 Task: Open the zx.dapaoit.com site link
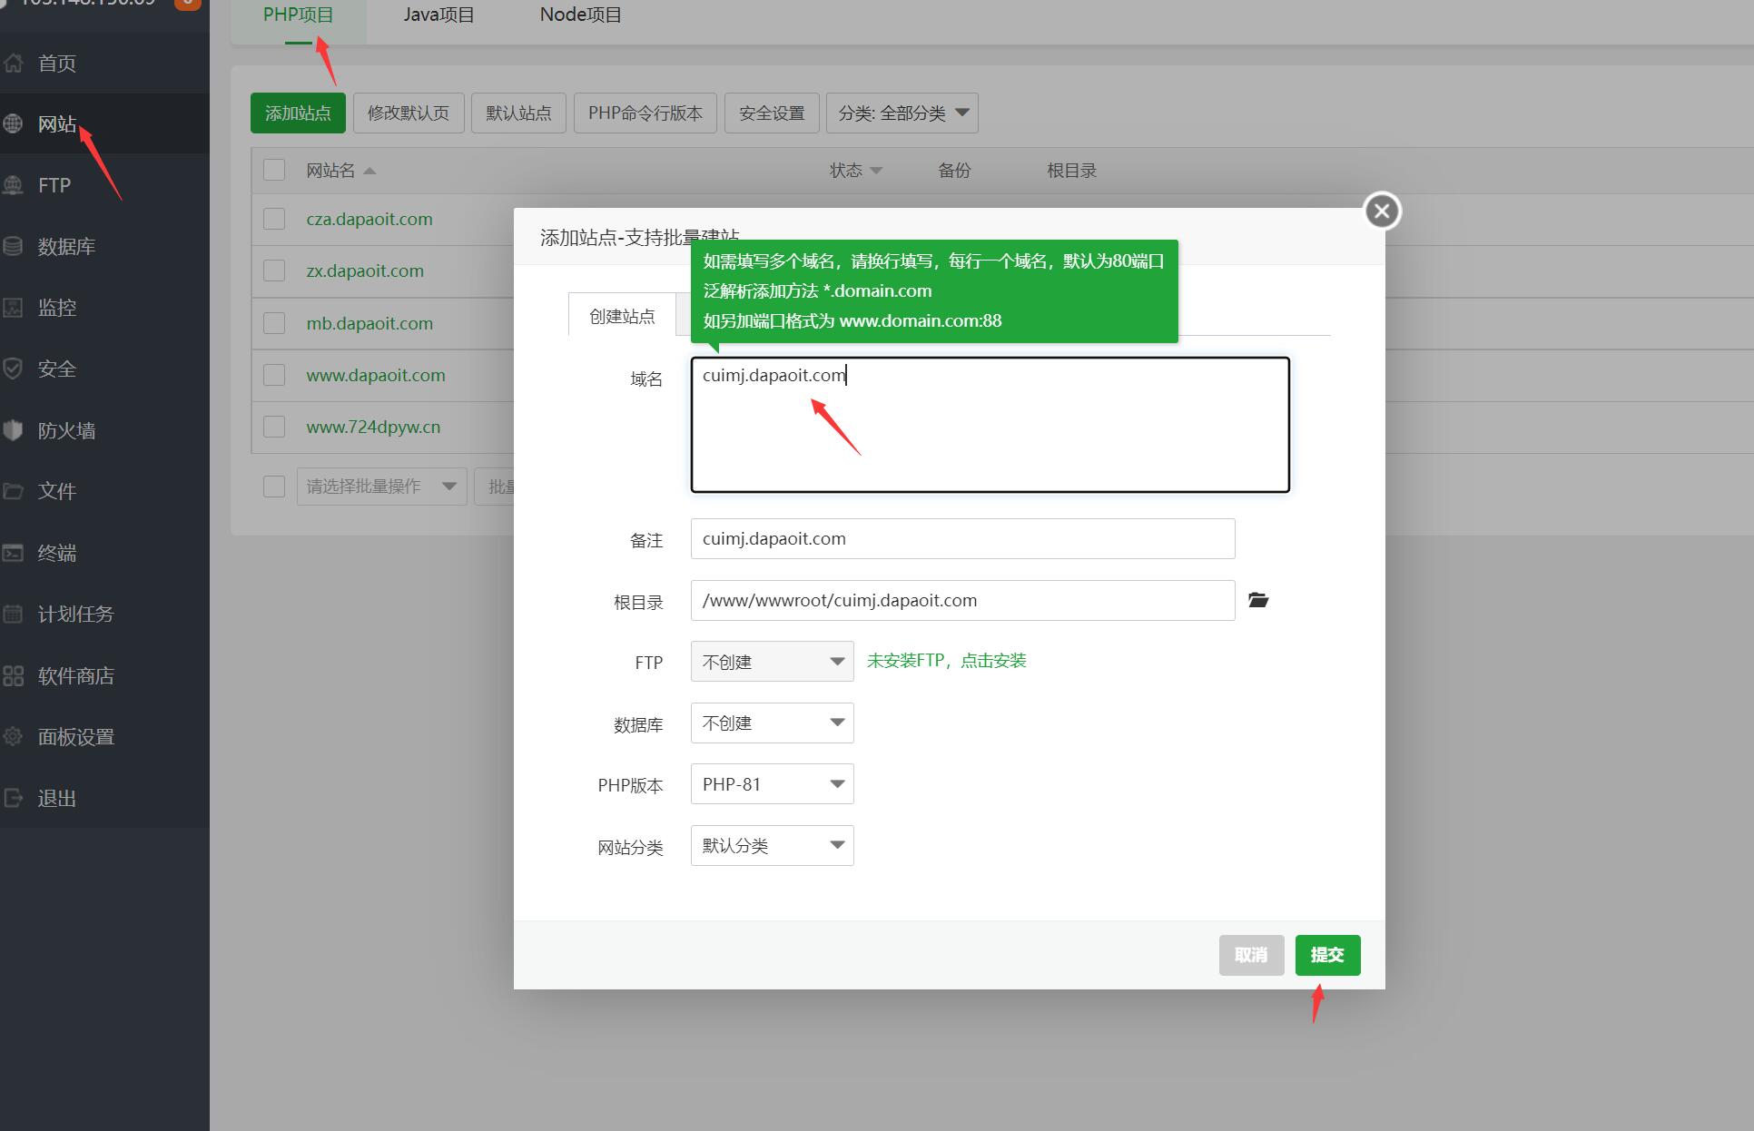[x=365, y=270]
